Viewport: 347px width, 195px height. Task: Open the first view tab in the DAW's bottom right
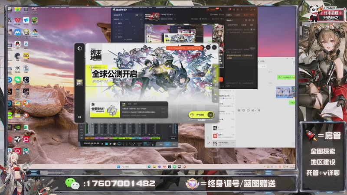click(x=161, y=144)
